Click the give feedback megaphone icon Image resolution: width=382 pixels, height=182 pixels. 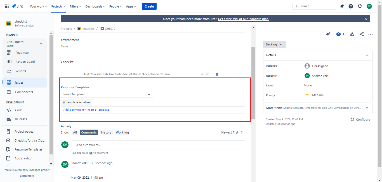click(328, 34)
